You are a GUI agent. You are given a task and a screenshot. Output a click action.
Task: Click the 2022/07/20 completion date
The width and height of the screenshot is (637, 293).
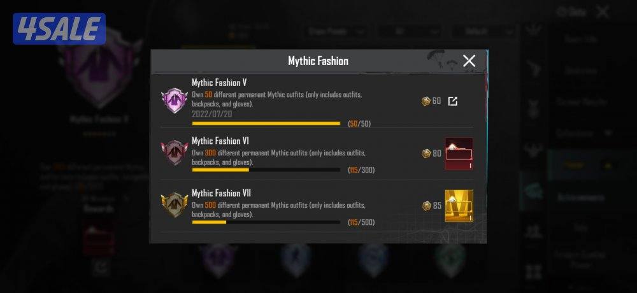(211, 114)
